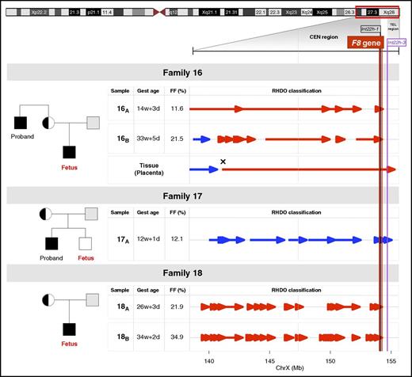
Task: Click the "Family 18" section header
Action: 203,272
